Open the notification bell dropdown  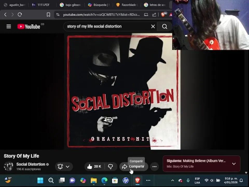64,166
